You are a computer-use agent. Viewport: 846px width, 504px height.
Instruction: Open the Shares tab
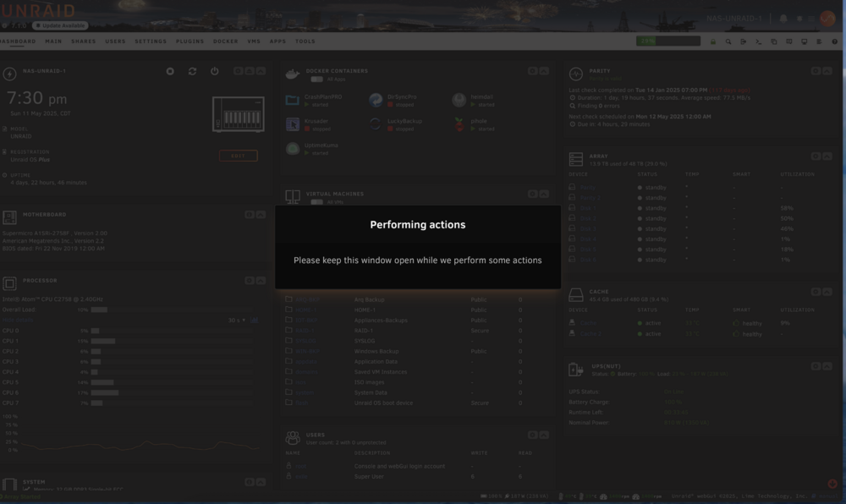pos(84,41)
